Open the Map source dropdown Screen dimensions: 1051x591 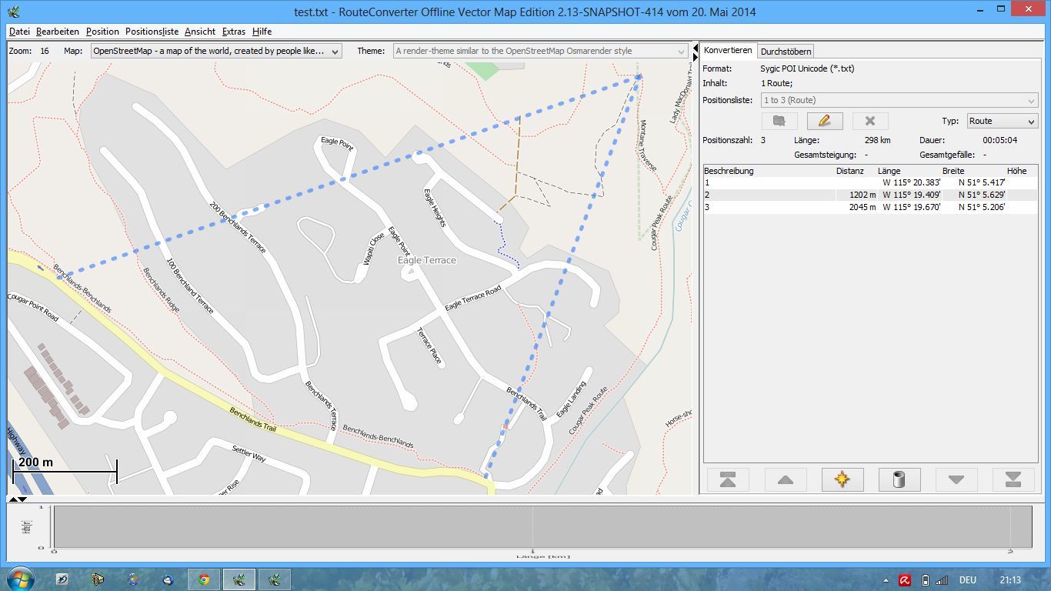(x=216, y=51)
